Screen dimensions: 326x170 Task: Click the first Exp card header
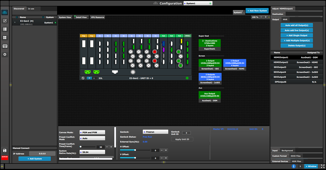(84, 36)
